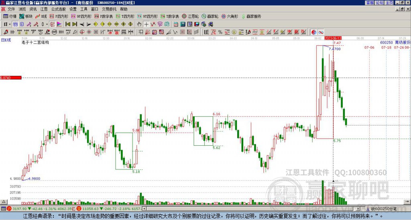Click the 日K线 label
The height and width of the screenshot is (220, 411).
coord(6,40)
